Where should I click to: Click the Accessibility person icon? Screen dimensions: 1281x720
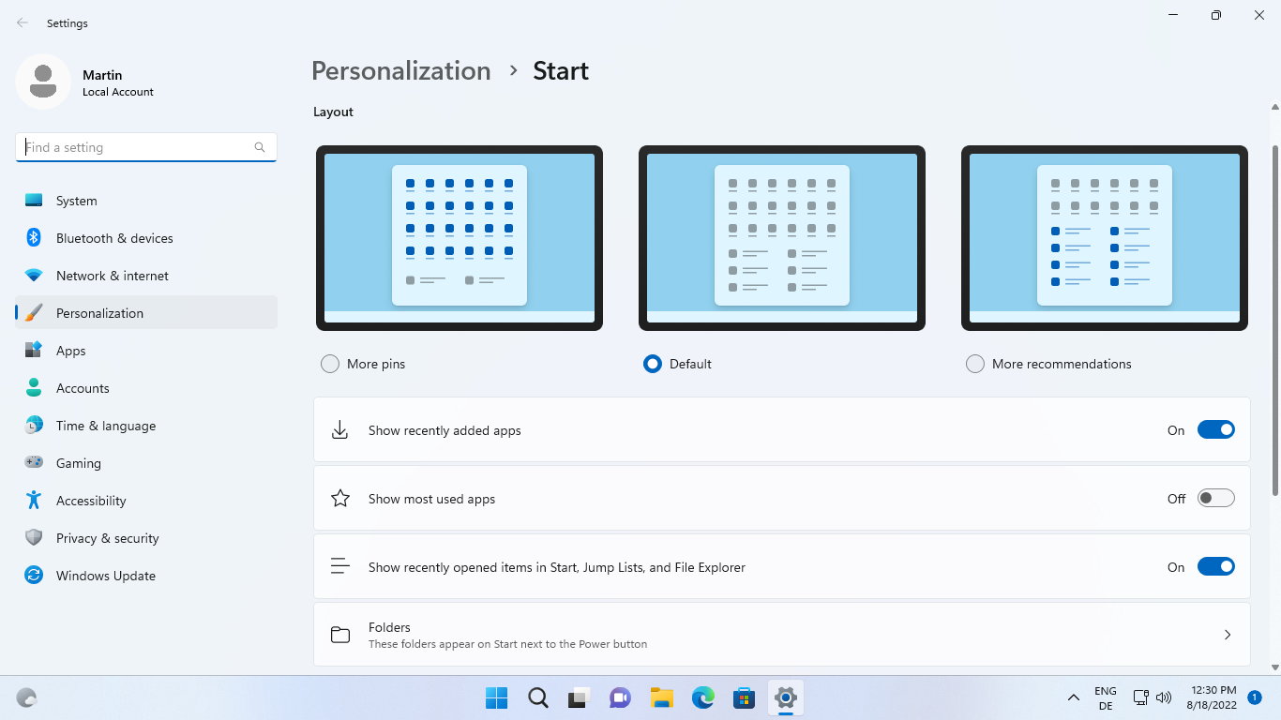pyautogui.click(x=34, y=500)
